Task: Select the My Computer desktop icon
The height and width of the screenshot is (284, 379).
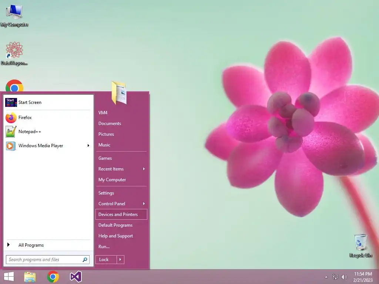Action: point(14,16)
